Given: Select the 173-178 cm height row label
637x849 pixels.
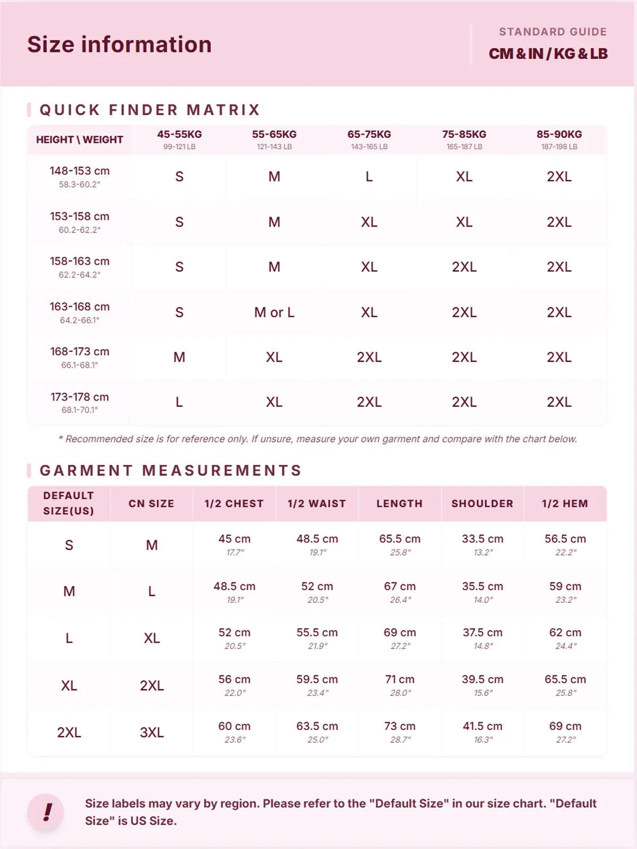Looking at the screenshot, I should (80, 403).
